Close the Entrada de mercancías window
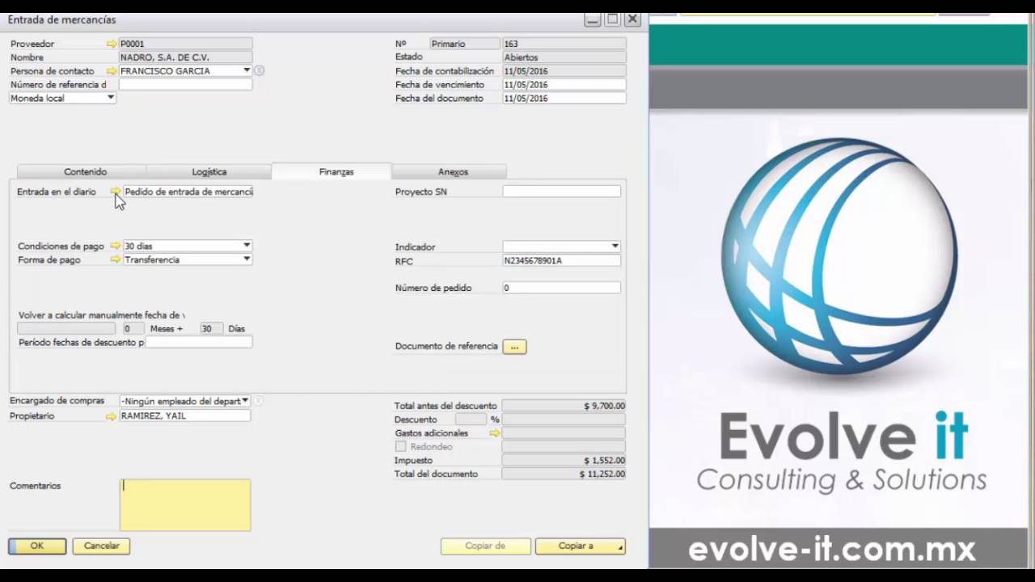Viewport: 1035px width, 582px height. (633, 19)
